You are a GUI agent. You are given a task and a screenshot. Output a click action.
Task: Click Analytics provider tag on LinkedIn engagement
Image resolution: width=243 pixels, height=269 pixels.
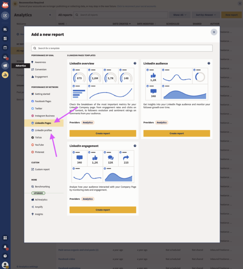pyautogui.click(x=88, y=199)
